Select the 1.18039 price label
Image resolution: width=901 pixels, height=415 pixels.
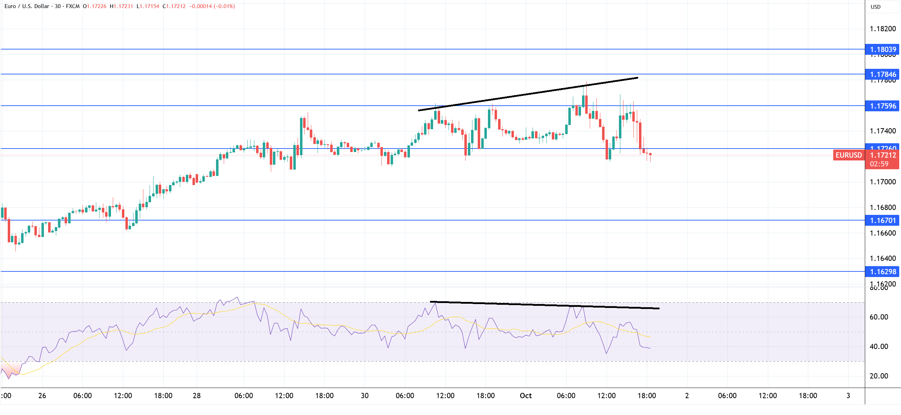(882, 50)
